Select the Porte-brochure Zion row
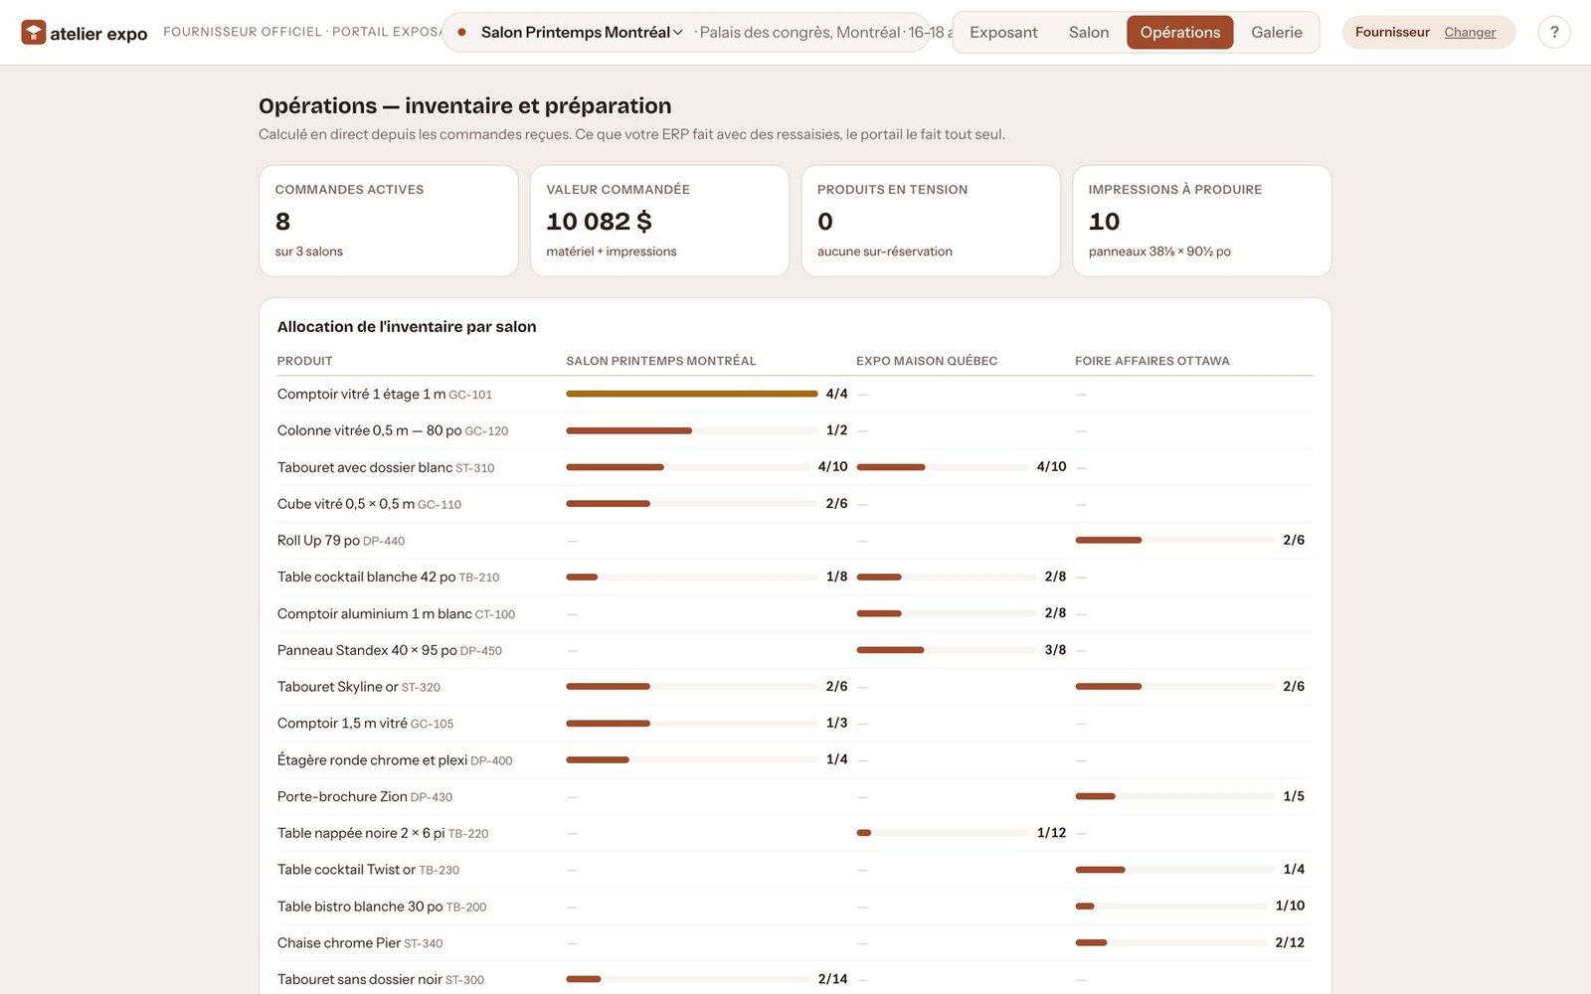Image resolution: width=1591 pixels, height=994 pixels. click(795, 796)
